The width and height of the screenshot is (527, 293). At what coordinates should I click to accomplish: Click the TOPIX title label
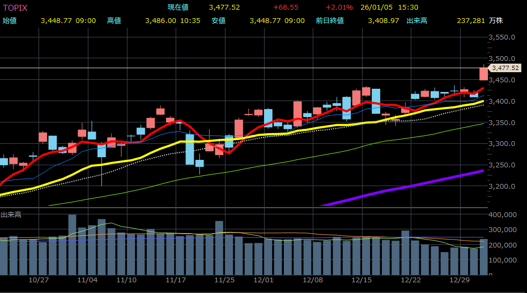tap(15, 7)
